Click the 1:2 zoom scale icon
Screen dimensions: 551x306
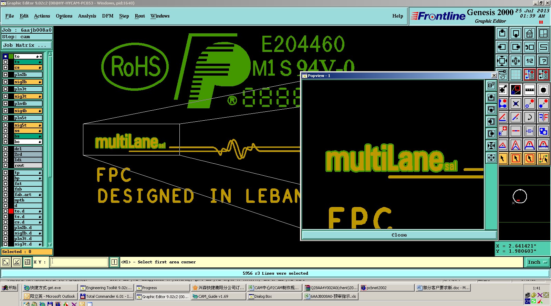[x=530, y=61]
